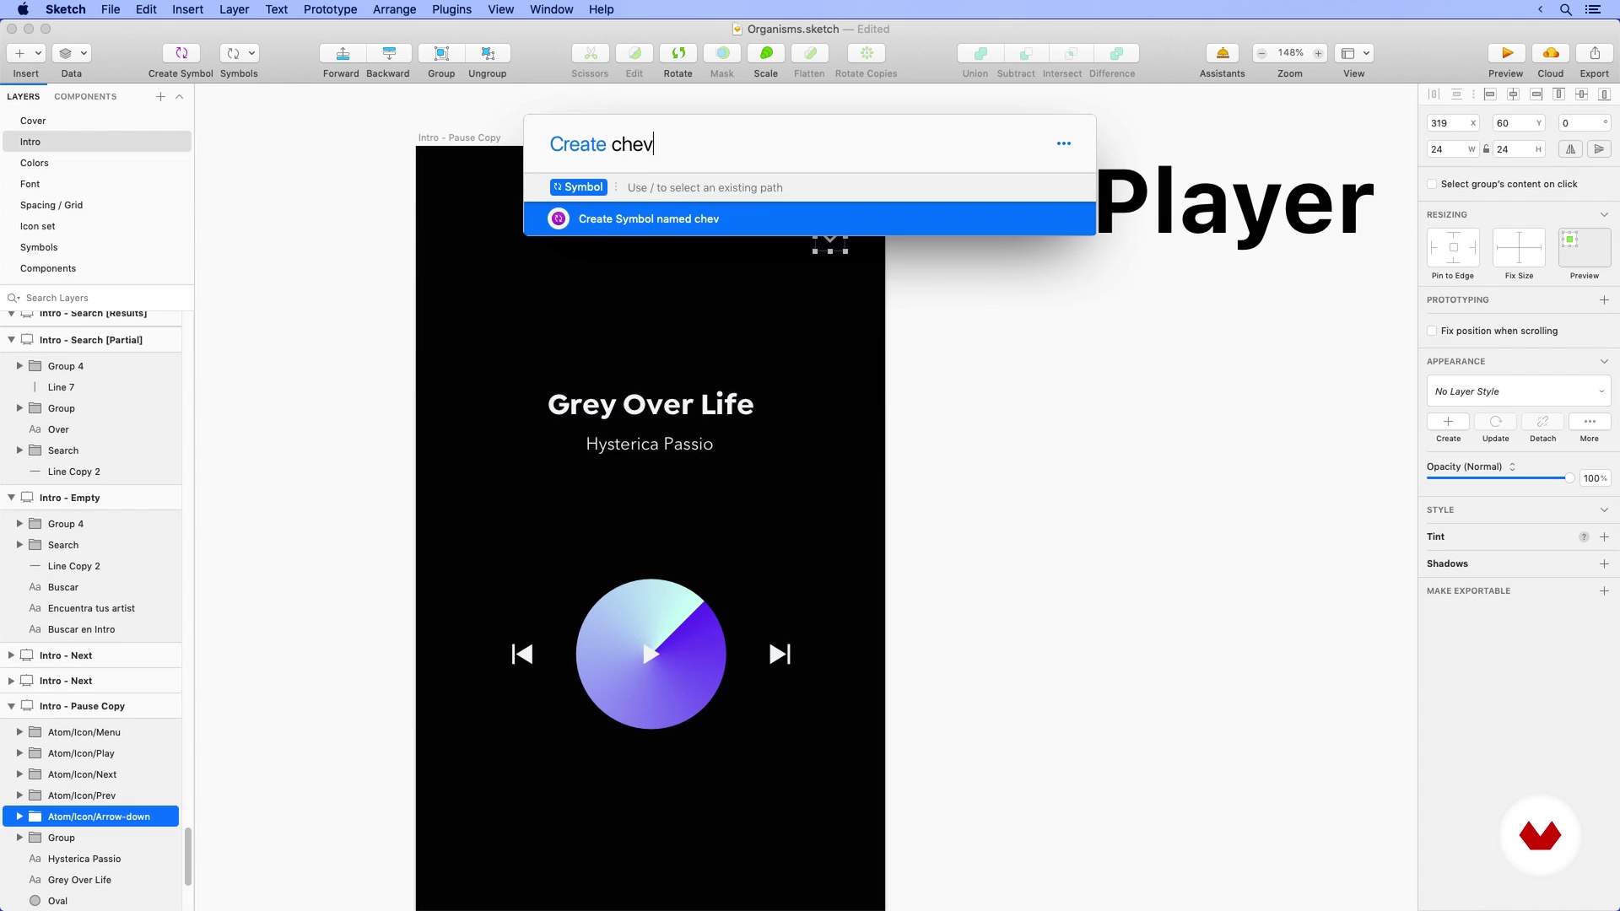Click the Forward arrange icon

point(343,53)
